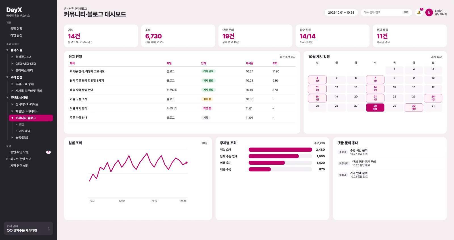Open the 김데이 user avatar

(x=429, y=12)
